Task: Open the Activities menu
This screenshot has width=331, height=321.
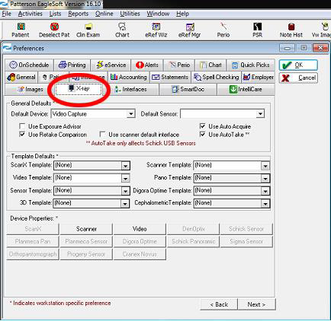Action: tap(30, 14)
